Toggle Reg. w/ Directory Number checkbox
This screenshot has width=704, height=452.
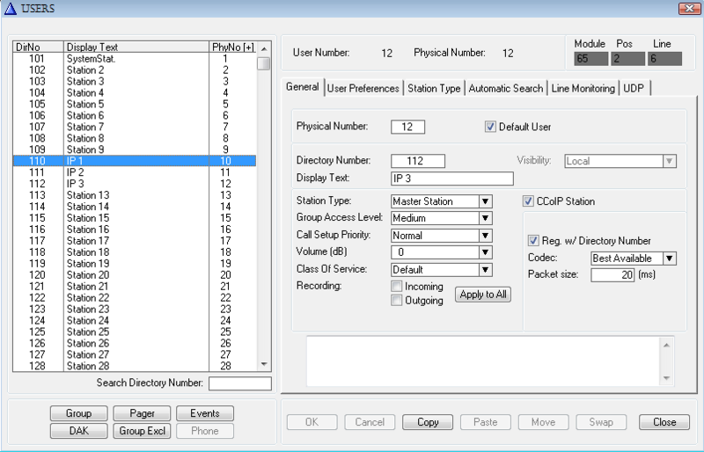pyautogui.click(x=533, y=241)
